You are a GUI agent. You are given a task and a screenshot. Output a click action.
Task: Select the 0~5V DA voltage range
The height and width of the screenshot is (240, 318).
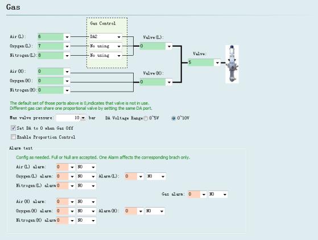coord(146,118)
